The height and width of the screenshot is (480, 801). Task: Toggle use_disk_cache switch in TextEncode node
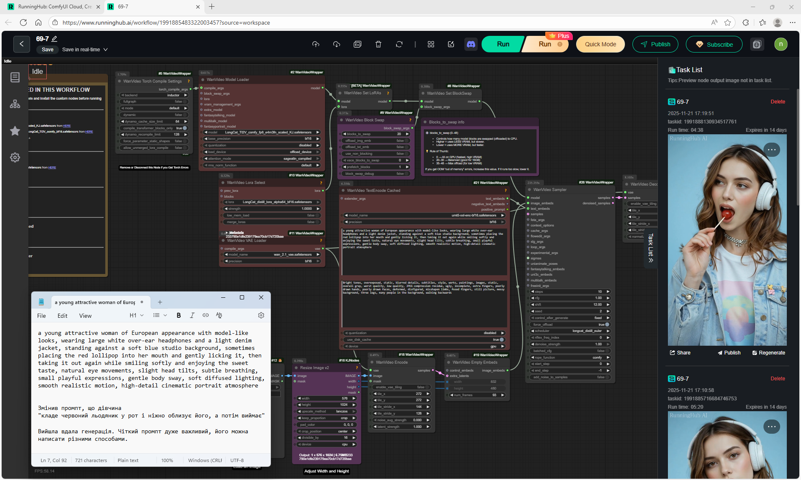501,339
